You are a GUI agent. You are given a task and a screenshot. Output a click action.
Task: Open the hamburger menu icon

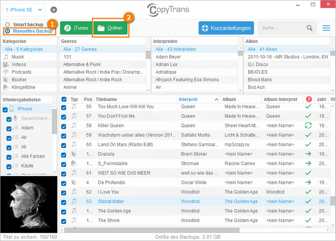[327, 28]
